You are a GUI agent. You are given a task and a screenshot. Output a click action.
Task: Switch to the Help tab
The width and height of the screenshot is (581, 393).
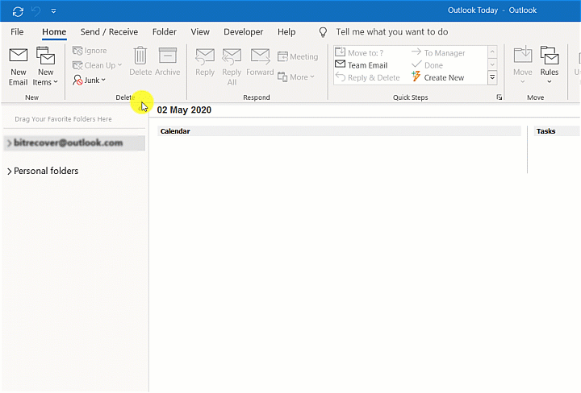286,31
